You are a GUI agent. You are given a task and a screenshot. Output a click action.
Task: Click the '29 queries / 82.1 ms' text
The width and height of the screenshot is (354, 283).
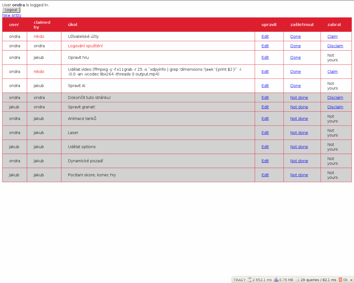click(x=318, y=280)
